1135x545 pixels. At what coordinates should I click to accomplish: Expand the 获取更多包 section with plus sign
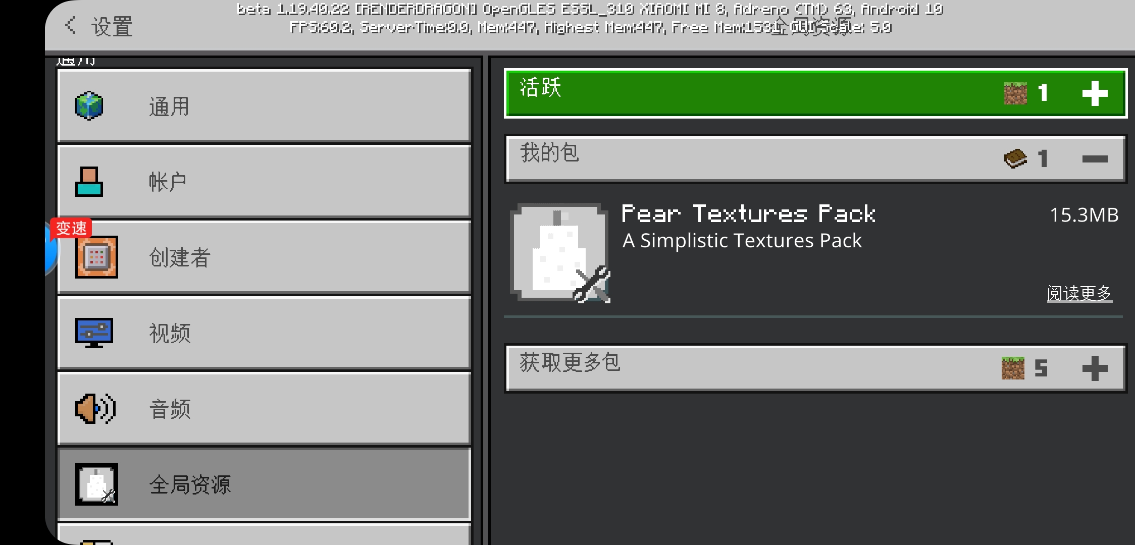(1095, 368)
